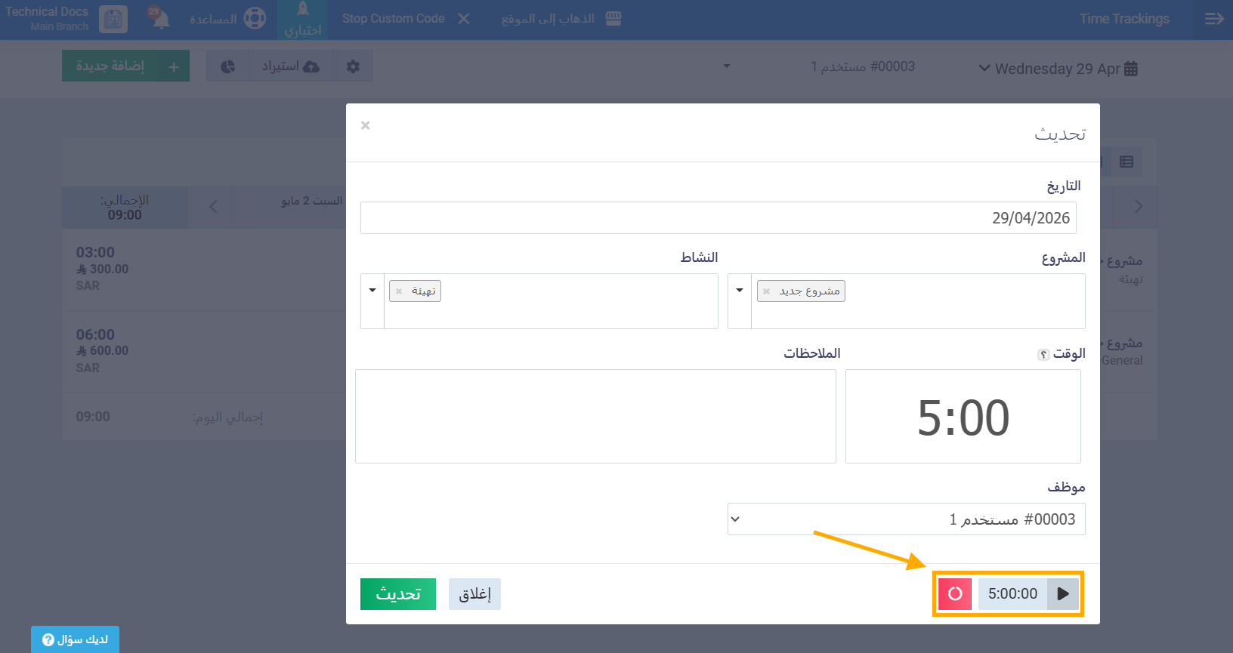Viewport: 1233px width, 653px height.
Task: Expand the project dropdown arrow
Action: pyautogui.click(x=740, y=291)
